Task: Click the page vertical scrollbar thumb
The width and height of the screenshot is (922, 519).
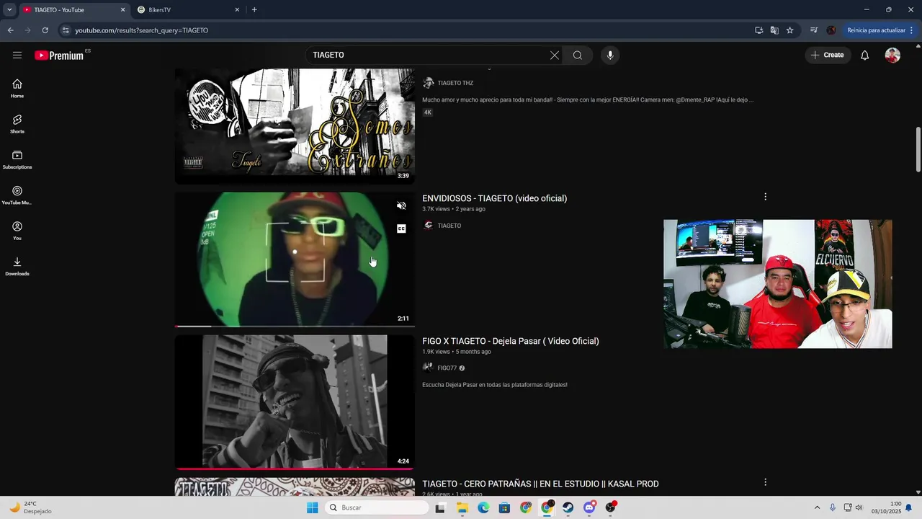Action: 918,149
